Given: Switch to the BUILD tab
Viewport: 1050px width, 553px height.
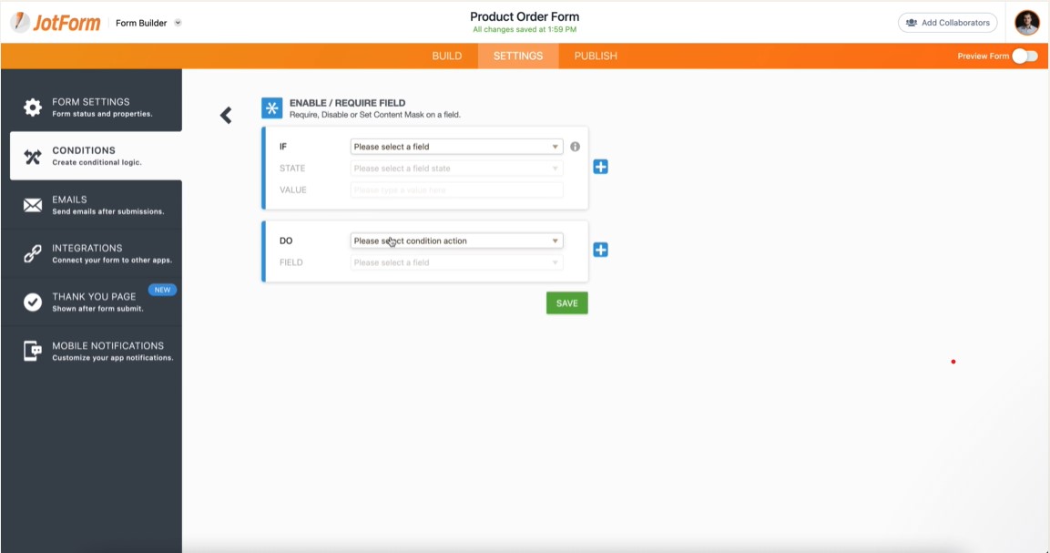Looking at the screenshot, I should 446,56.
